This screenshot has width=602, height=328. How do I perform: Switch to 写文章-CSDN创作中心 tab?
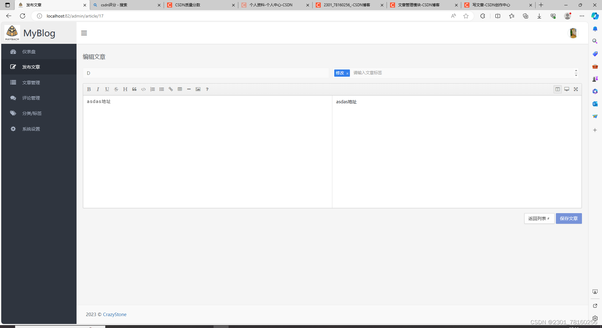pyautogui.click(x=498, y=5)
